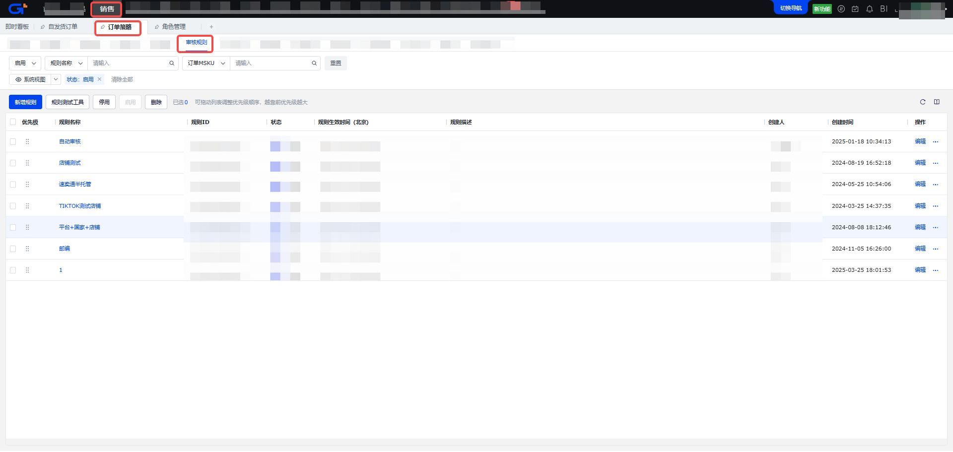953x452 pixels.
Task: Open the 规则测试工具 button
Action: pyautogui.click(x=68, y=102)
